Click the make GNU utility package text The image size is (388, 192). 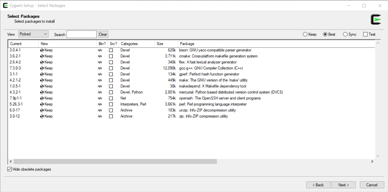pyautogui.click(x=213, y=80)
